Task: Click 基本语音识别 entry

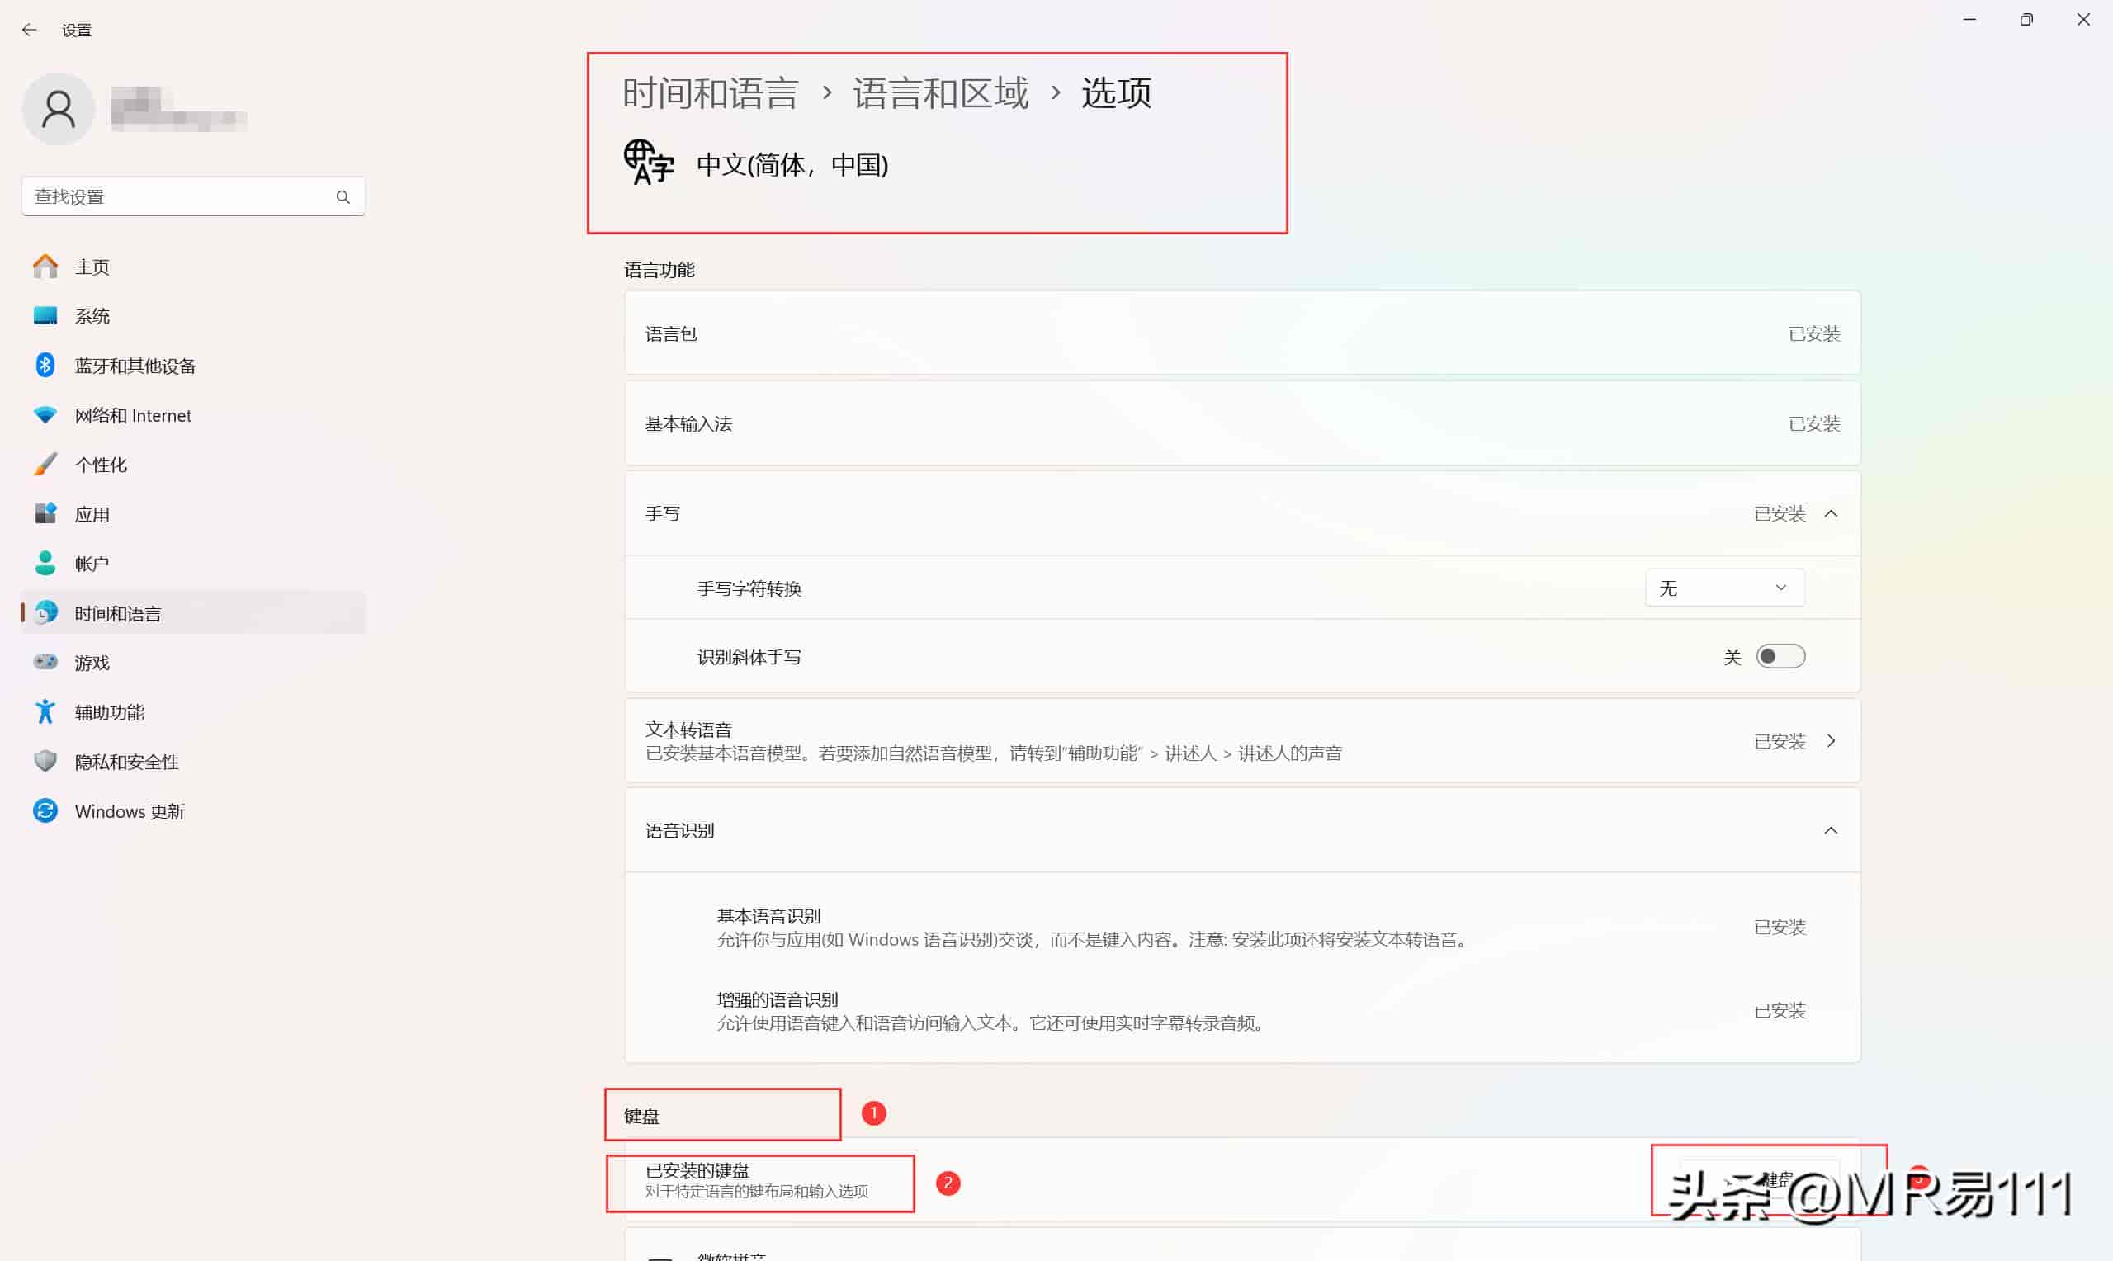Action: tap(768, 916)
